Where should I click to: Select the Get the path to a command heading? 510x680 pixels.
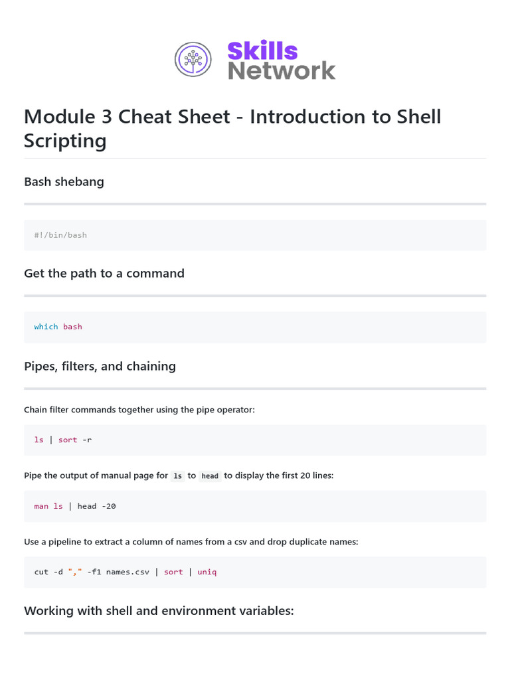coord(104,273)
